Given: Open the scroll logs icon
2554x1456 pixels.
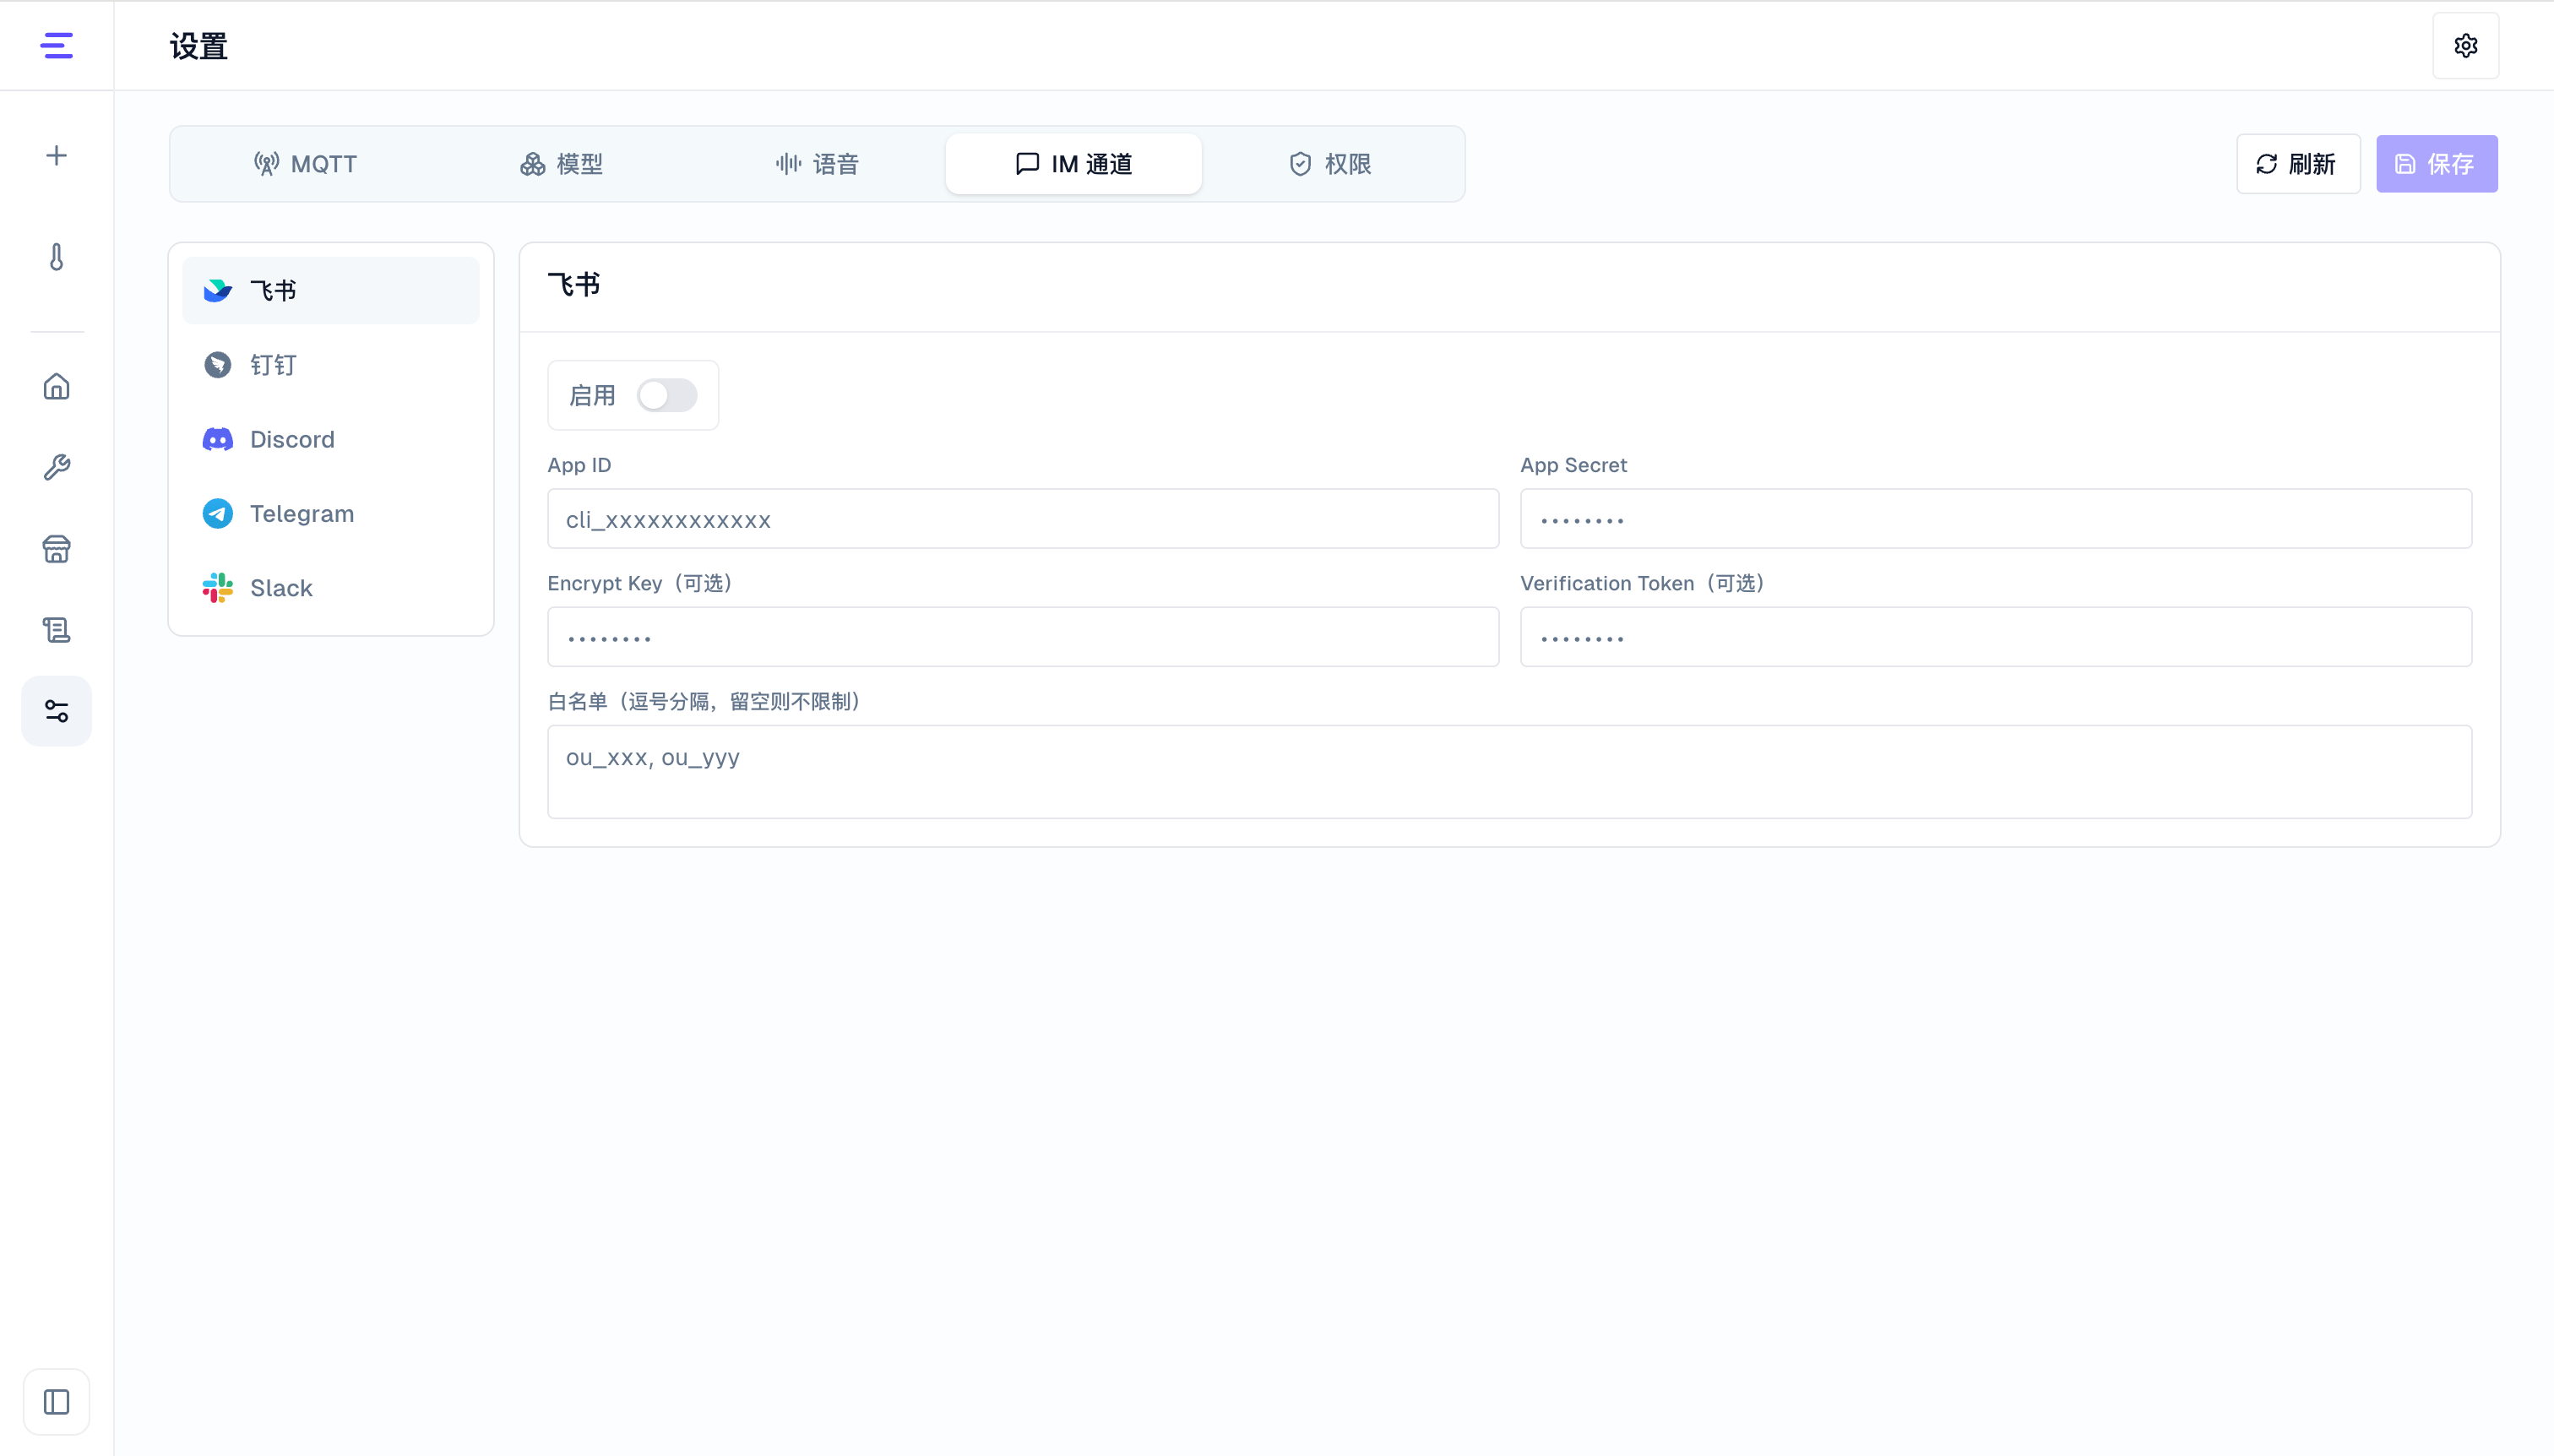Looking at the screenshot, I should click(56, 629).
